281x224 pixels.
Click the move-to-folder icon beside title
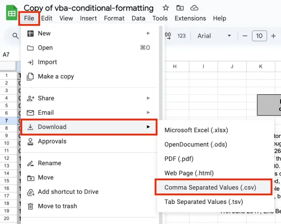point(180,8)
